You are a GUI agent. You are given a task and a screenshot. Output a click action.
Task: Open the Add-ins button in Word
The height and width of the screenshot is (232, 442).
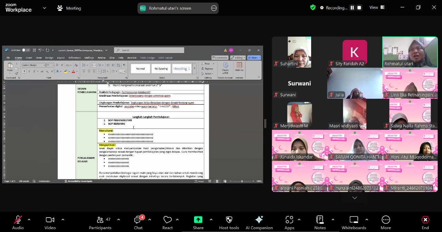[x=239, y=67]
